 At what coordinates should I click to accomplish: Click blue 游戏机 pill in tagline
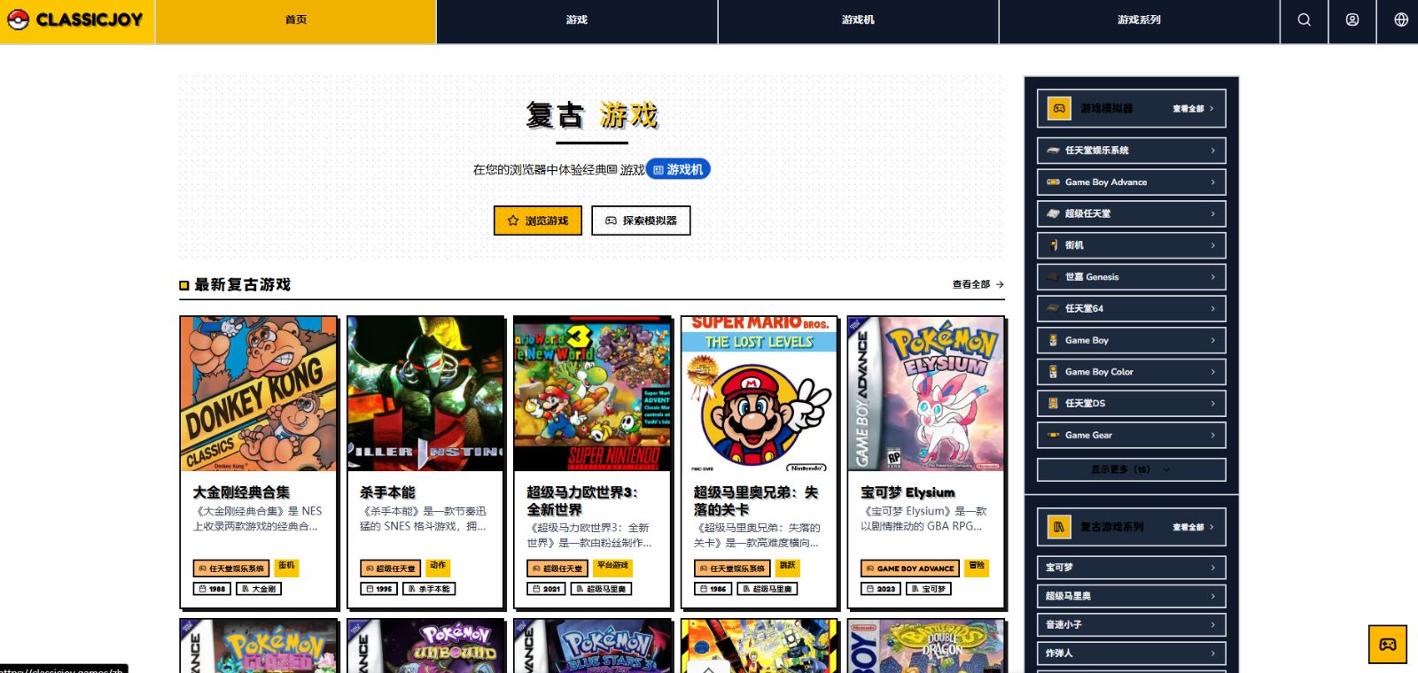point(678,169)
